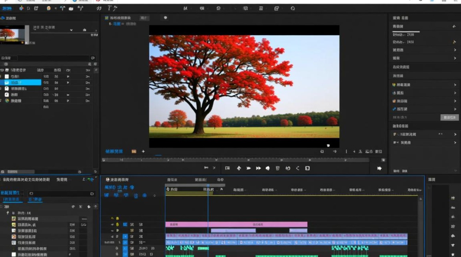
Task: Click the yellow icon beside second right-panel row
Action: 454,42
